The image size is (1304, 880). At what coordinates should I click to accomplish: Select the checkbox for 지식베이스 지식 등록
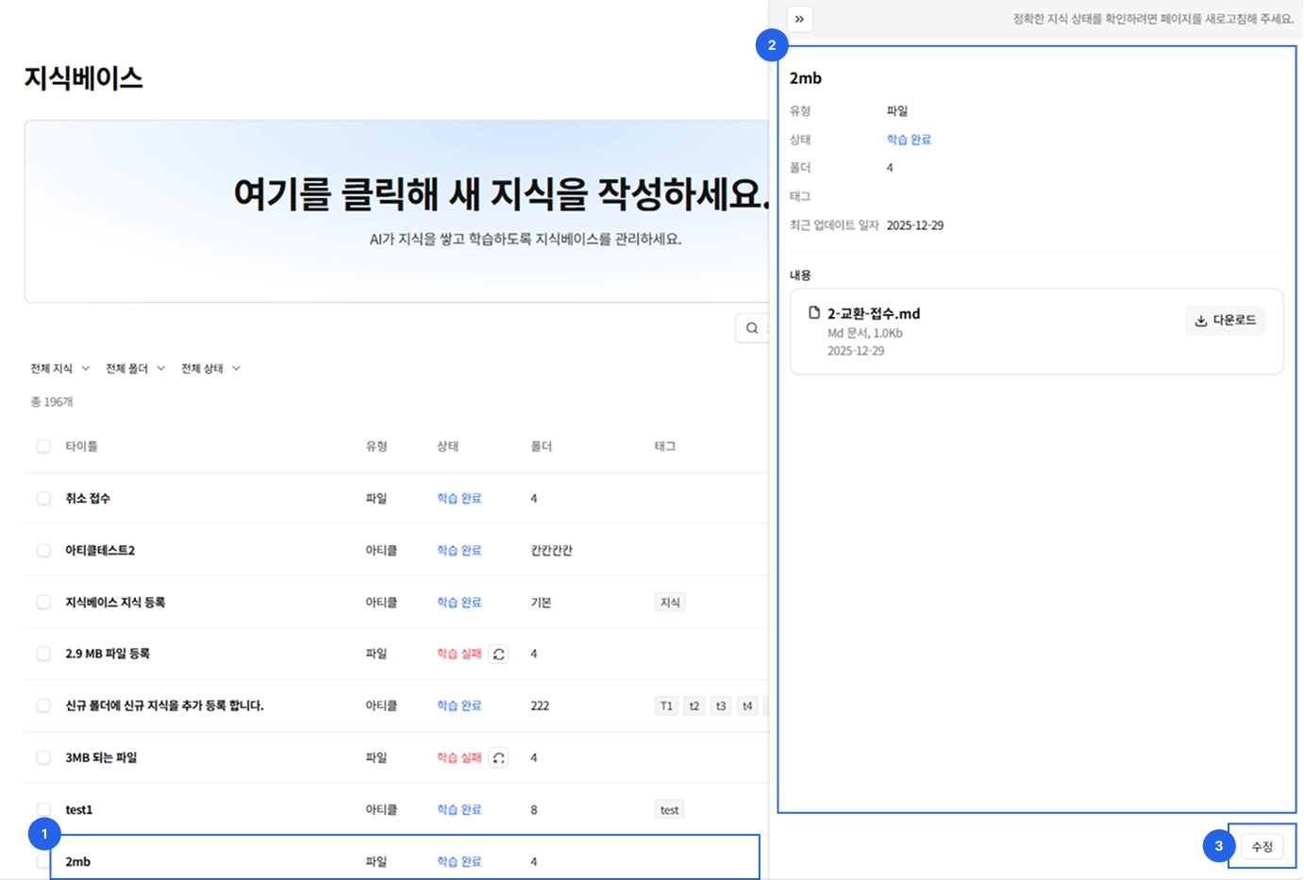(x=43, y=602)
